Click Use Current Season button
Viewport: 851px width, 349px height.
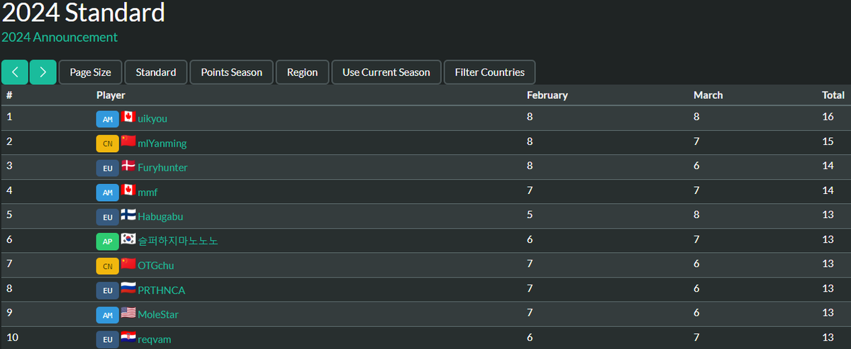click(386, 72)
